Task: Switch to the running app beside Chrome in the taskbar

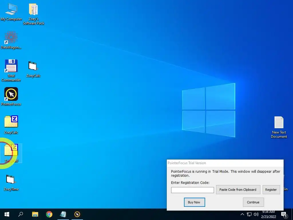Action: pos(63,214)
